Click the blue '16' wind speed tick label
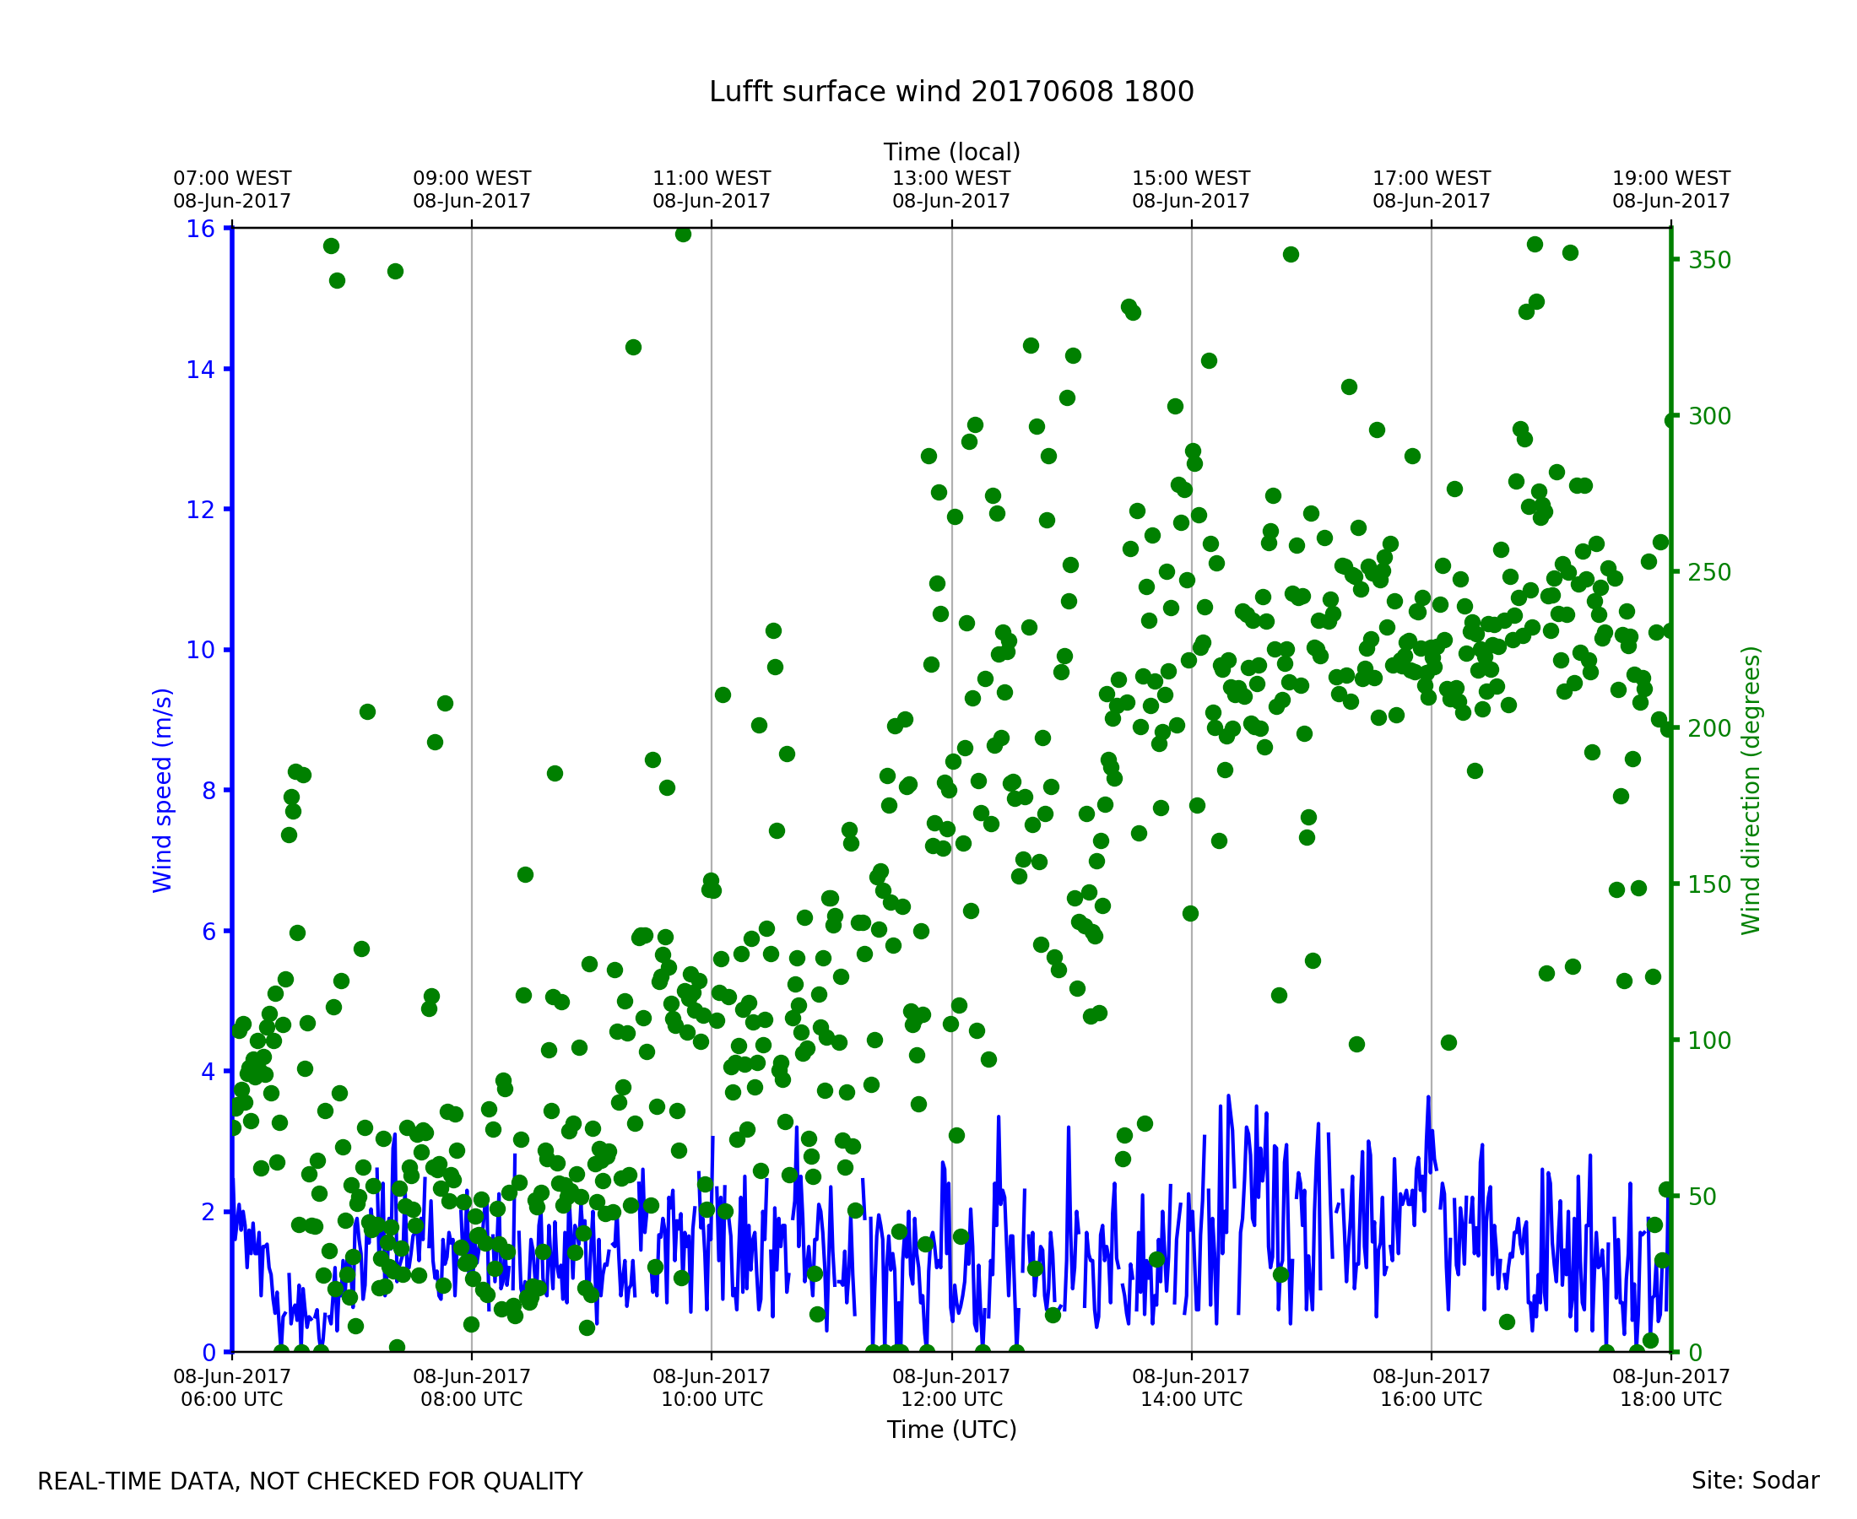This screenshot has width=1857, height=1519. [x=199, y=230]
